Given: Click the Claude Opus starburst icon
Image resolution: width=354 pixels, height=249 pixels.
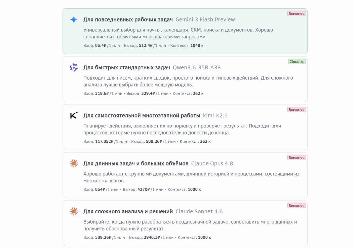Looking at the screenshot, I should (74, 164).
